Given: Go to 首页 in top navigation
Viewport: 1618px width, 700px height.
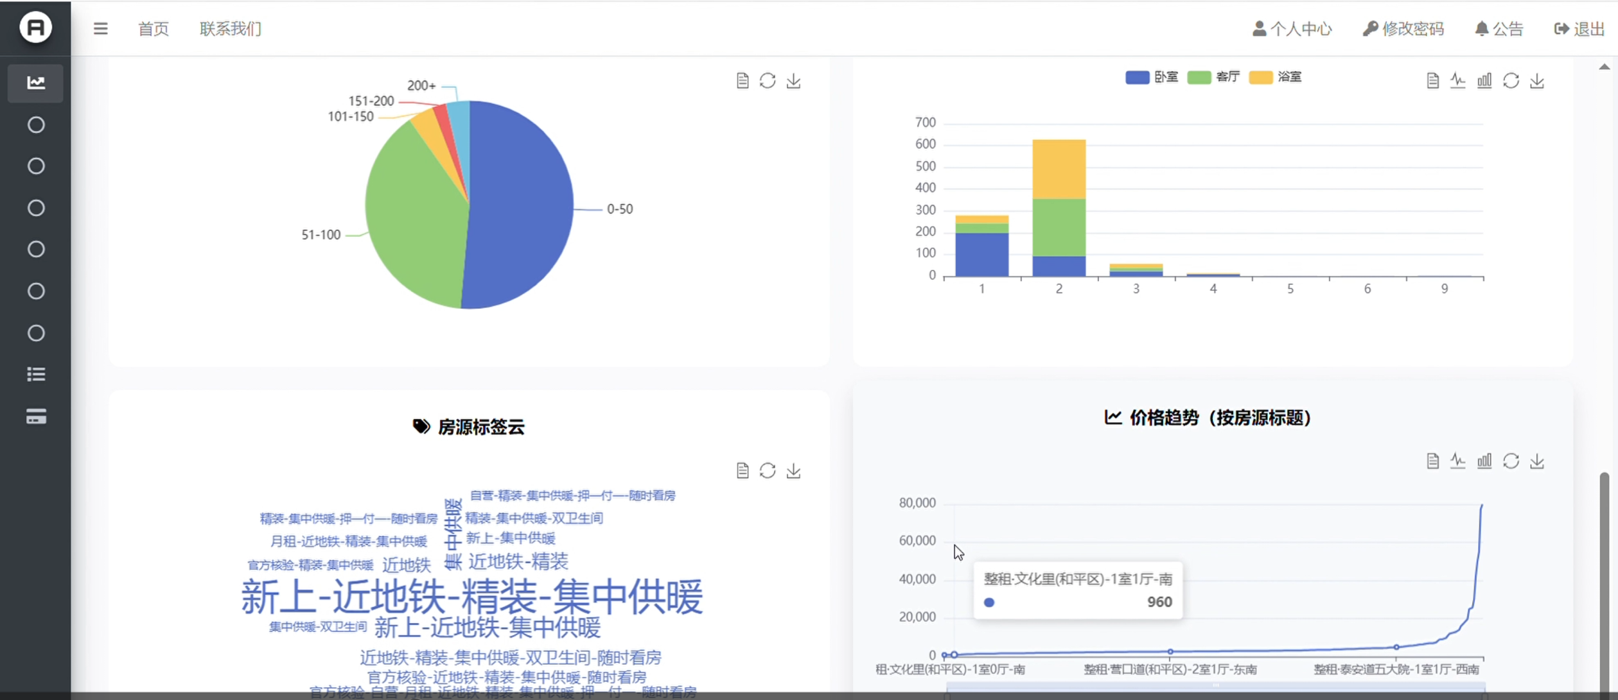Looking at the screenshot, I should (154, 29).
